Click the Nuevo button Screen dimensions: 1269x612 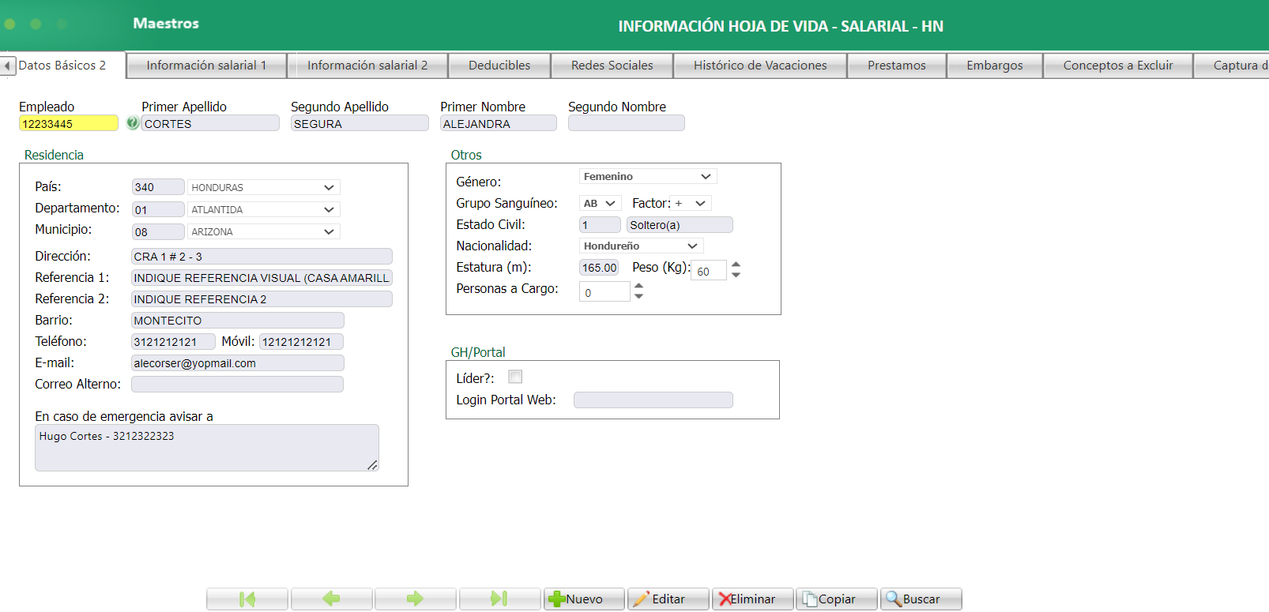point(584,599)
